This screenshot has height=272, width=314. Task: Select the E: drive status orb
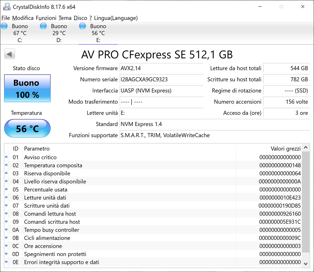[82, 26]
